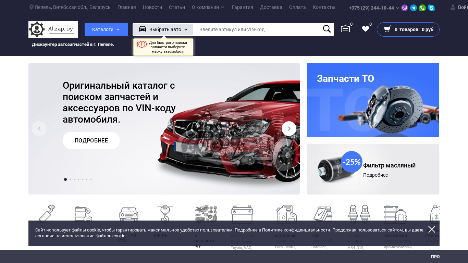Open the Гарантия menu item

[x=243, y=7]
